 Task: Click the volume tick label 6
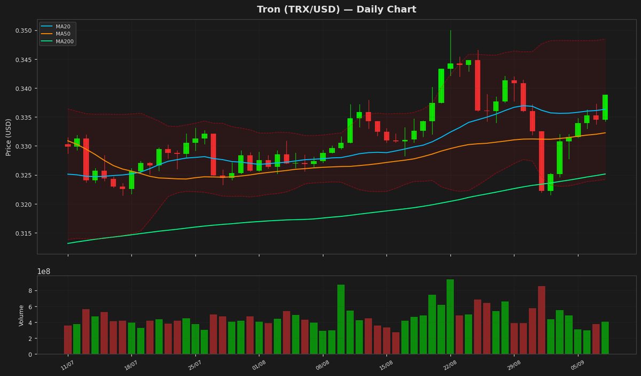(30, 307)
